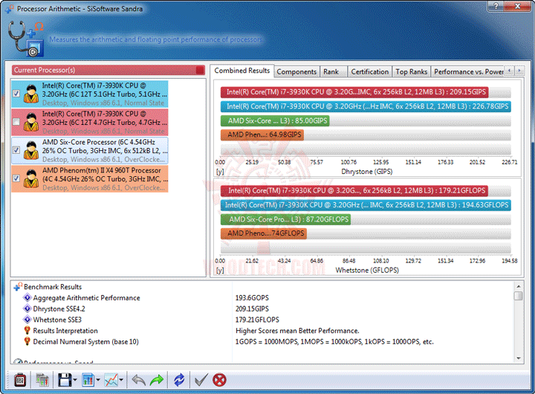Click the [y] label under Whetstone chart

(x=220, y=271)
